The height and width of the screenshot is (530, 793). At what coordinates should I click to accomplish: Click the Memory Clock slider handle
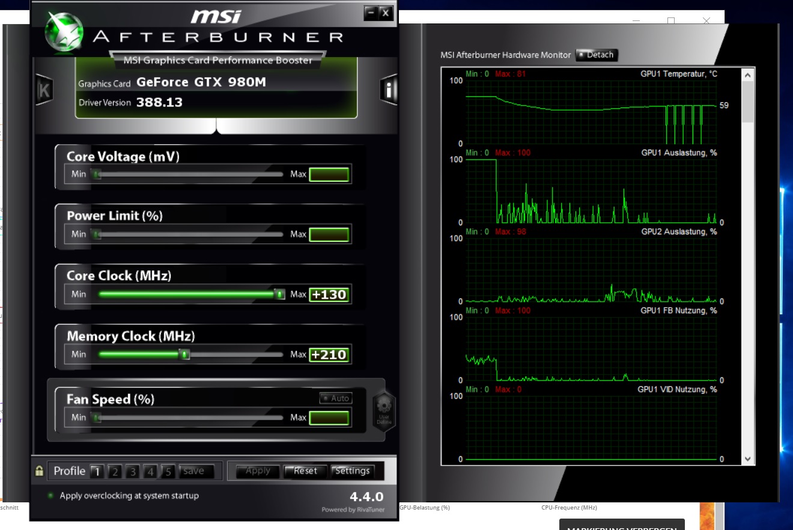pos(185,355)
